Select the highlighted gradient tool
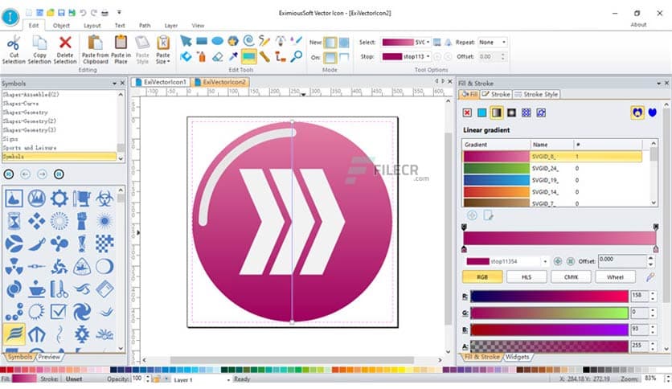 (x=248, y=56)
